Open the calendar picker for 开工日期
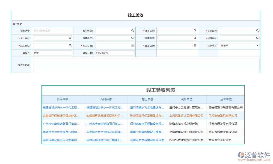The width and height of the screenshot is (273, 164). coord(132,45)
